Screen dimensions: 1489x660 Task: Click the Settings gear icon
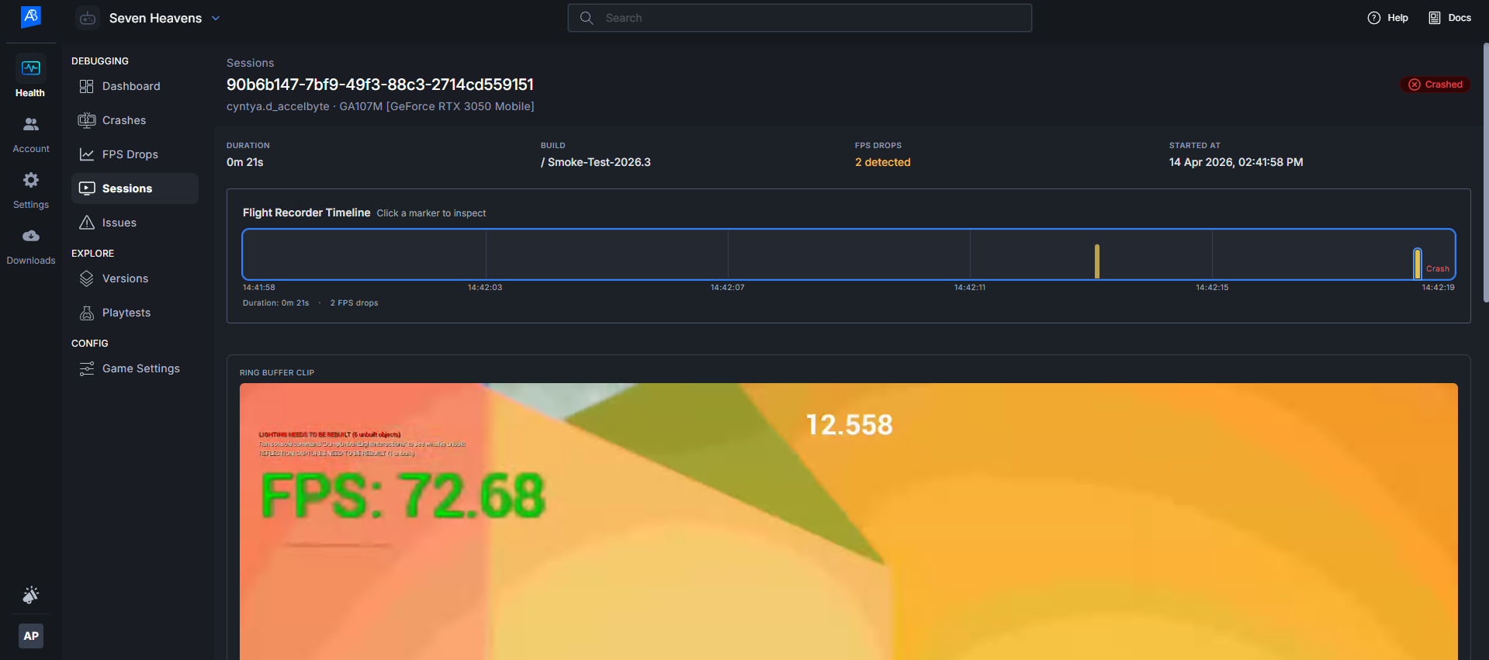point(31,181)
